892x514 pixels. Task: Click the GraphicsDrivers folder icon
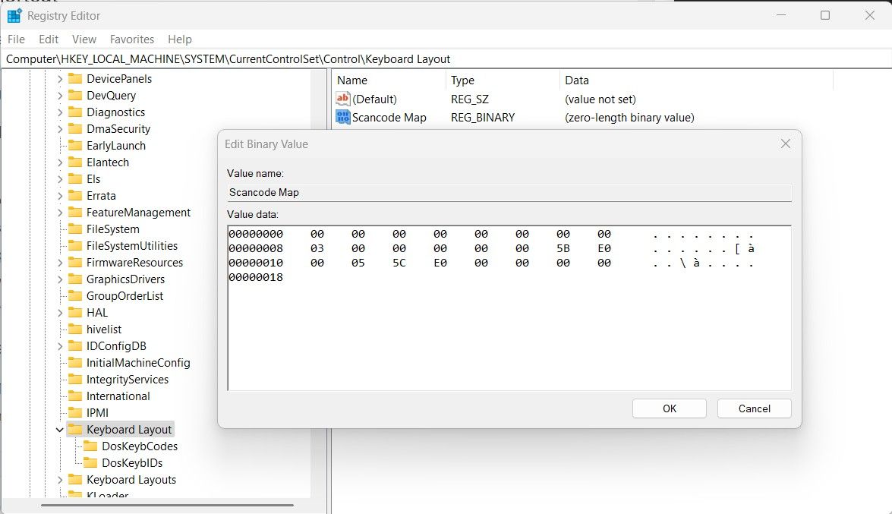75,279
